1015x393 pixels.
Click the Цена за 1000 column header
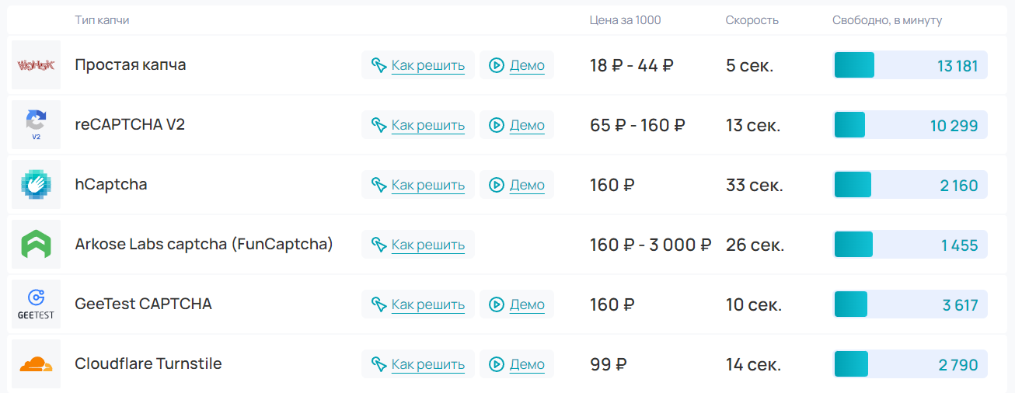pos(625,20)
